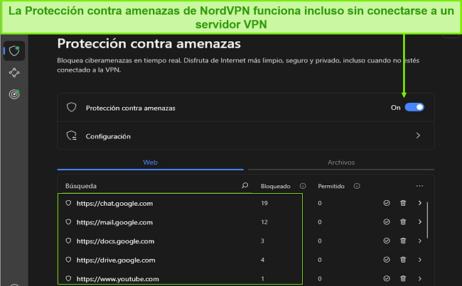Open the shield Threat Protection sidebar icon
Image resolution: width=462 pixels, height=286 pixels.
(x=14, y=51)
